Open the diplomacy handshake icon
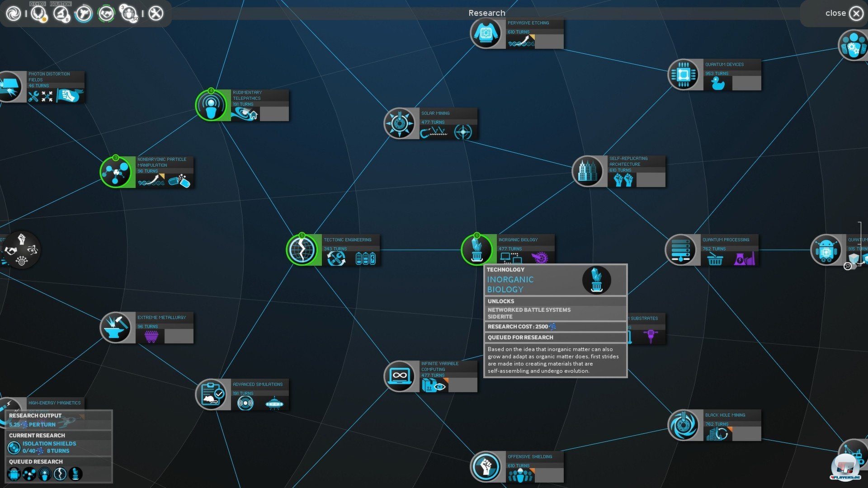Screen dimensions: 868x488 (x=107, y=14)
